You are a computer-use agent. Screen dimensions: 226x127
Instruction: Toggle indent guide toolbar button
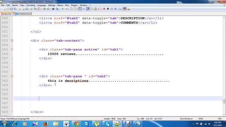coord(88,9)
